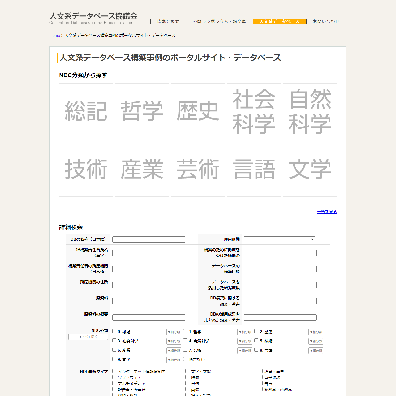Select the 人文系データベース navigation tab
This screenshot has width=396, height=396.
point(280,21)
